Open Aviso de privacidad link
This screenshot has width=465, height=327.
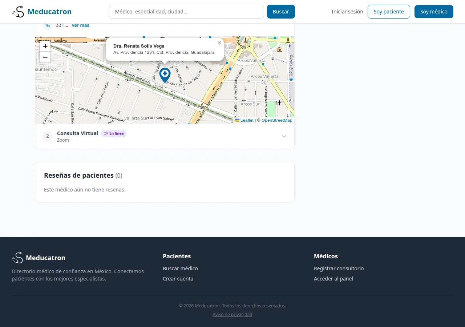[232, 315]
